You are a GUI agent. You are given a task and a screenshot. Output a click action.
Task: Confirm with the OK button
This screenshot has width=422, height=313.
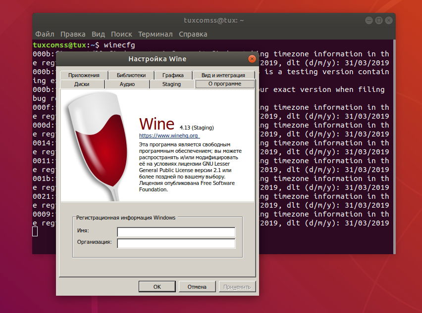(x=157, y=287)
